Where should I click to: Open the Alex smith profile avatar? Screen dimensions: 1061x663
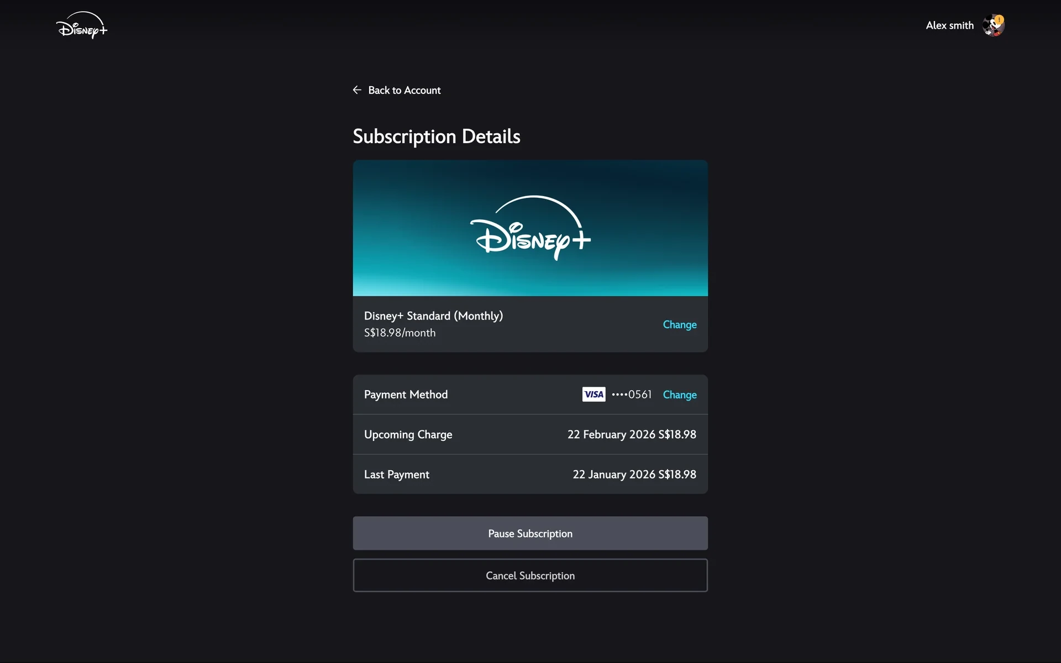(994, 25)
